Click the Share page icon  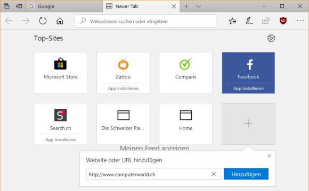pos(266,21)
